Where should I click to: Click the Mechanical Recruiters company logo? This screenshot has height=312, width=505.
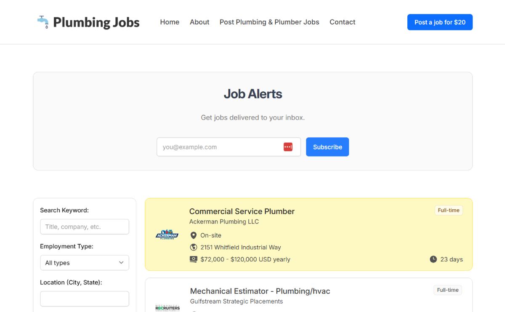click(x=167, y=308)
